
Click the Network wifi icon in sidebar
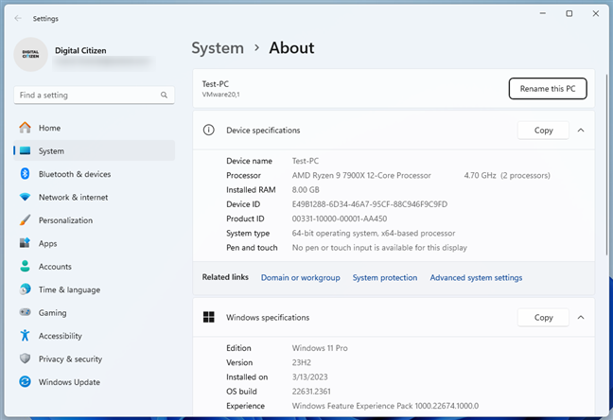(25, 197)
